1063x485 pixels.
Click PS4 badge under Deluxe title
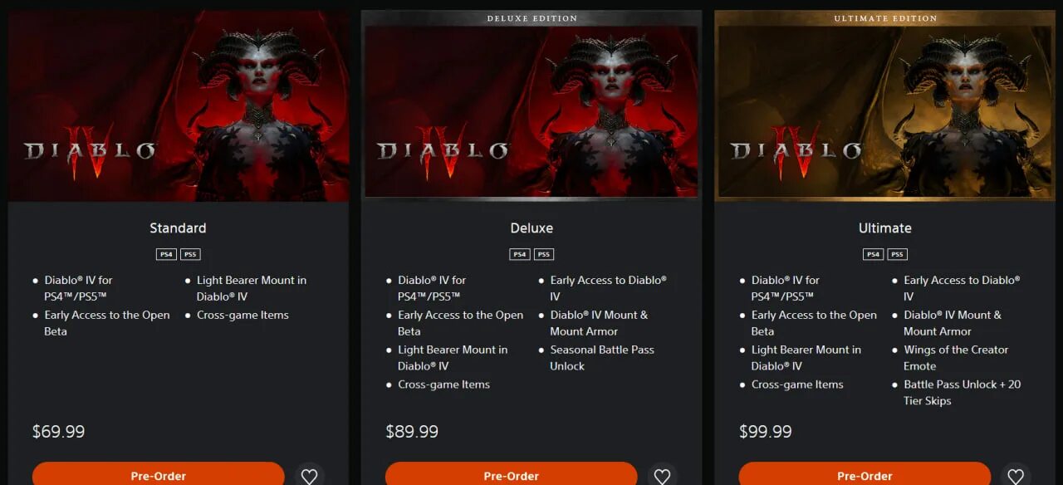click(520, 254)
